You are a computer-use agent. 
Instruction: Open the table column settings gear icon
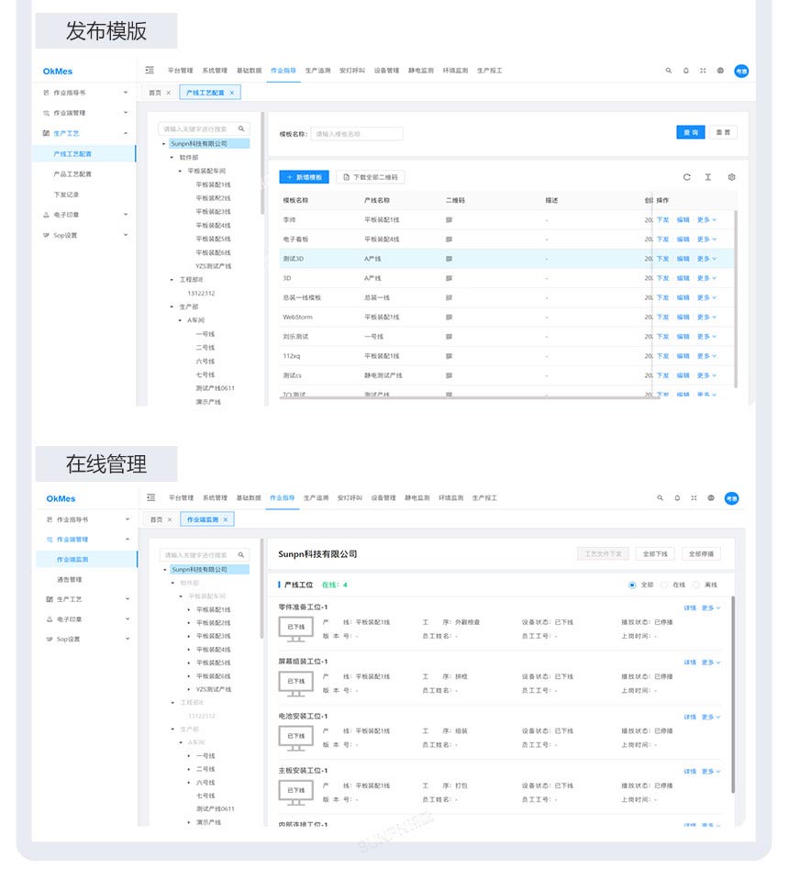731,177
